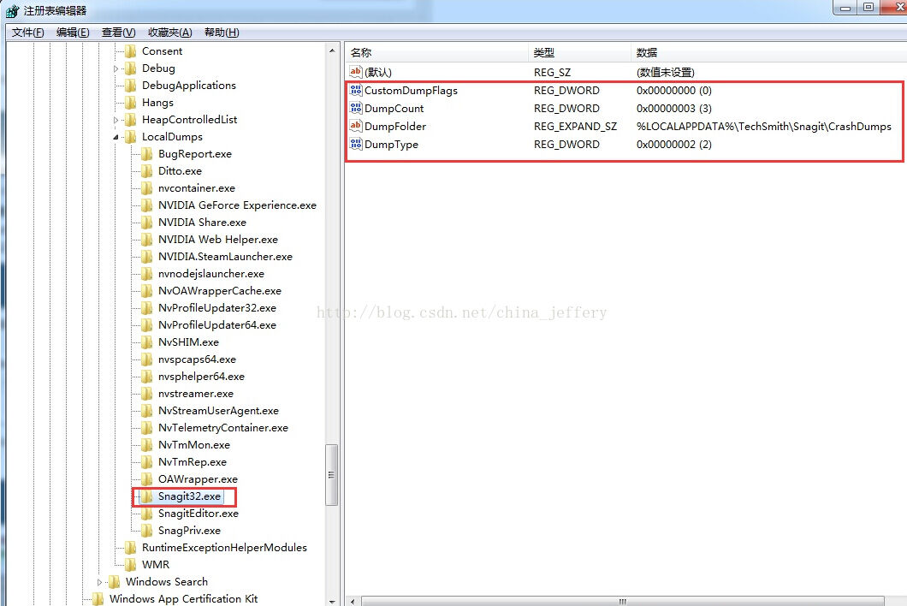Open the 查看(V) menu
Screen dimensions: 907x606
[118, 33]
